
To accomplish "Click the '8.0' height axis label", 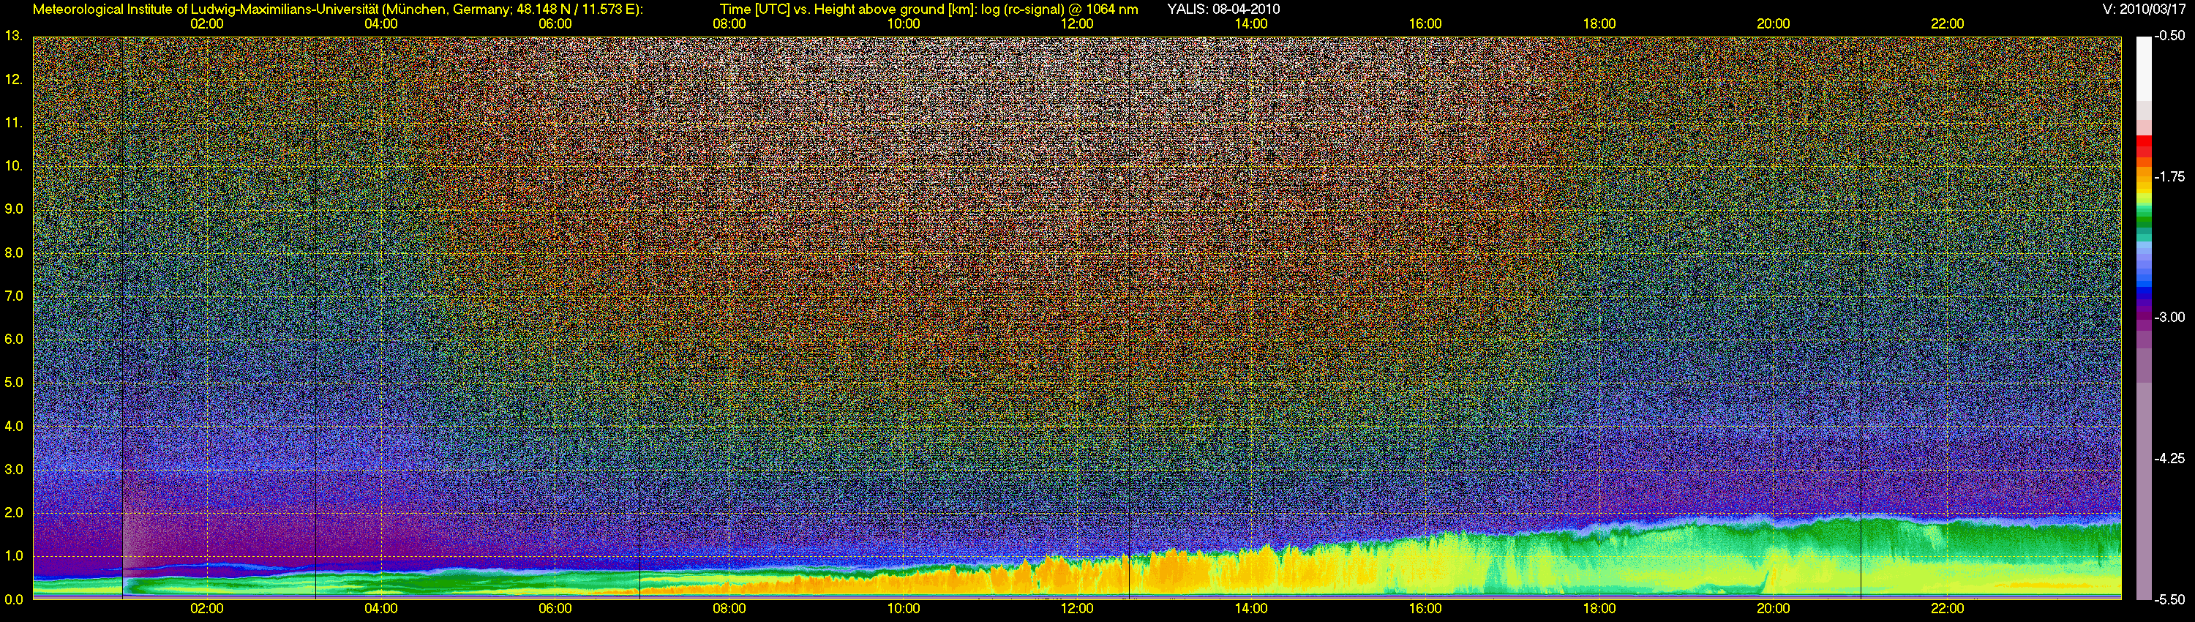I will [14, 253].
